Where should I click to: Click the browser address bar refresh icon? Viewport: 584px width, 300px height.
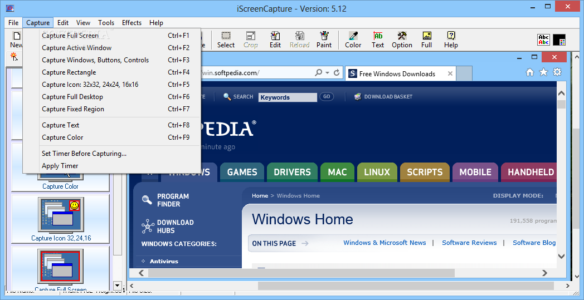click(337, 73)
